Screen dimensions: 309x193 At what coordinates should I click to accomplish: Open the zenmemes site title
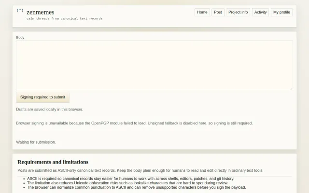[x=41, y=12]
